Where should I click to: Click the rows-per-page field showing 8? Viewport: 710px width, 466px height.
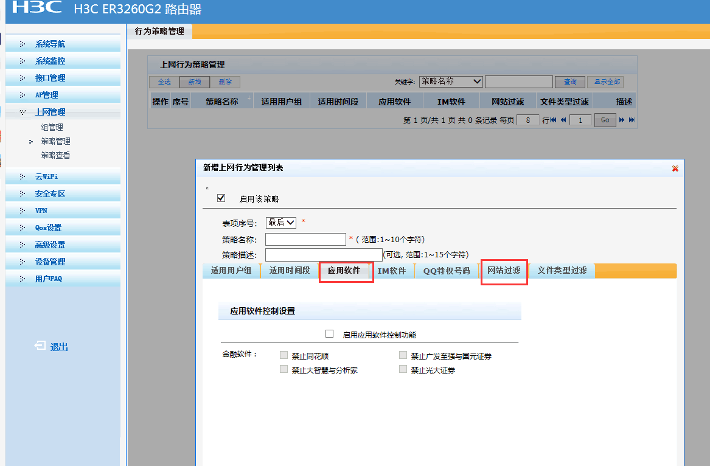point(528,120)
